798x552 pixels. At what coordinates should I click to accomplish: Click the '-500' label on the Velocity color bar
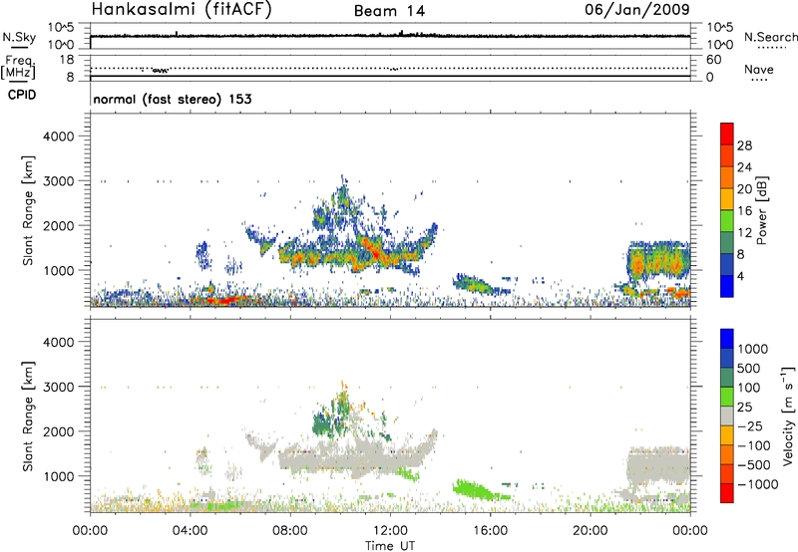pyautogui.click(x=754, y=465)
